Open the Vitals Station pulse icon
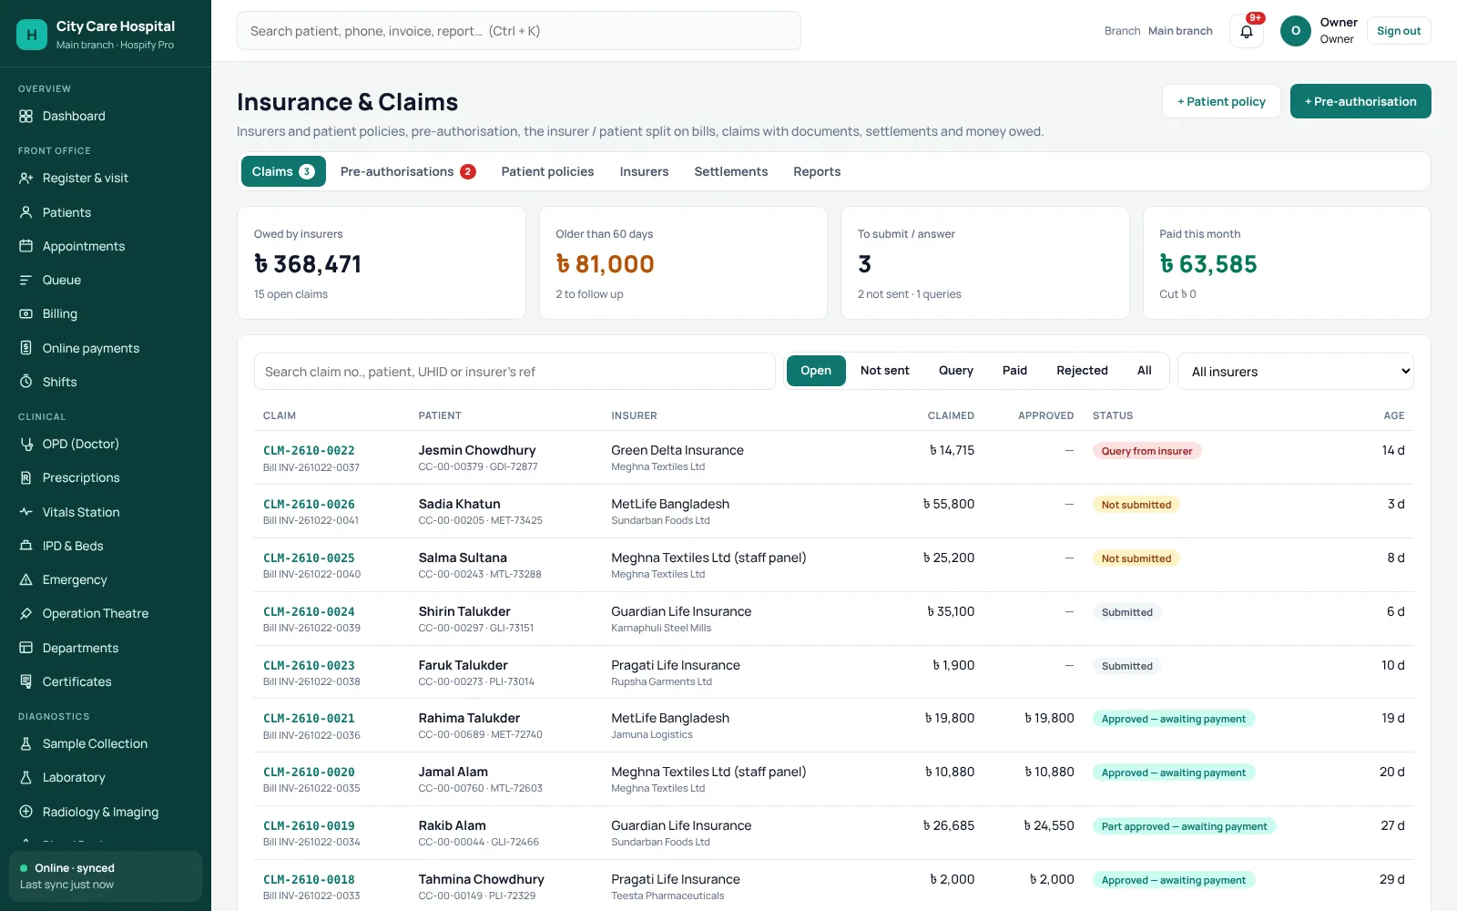This screenshot has height=911, width=1457. 25,512
